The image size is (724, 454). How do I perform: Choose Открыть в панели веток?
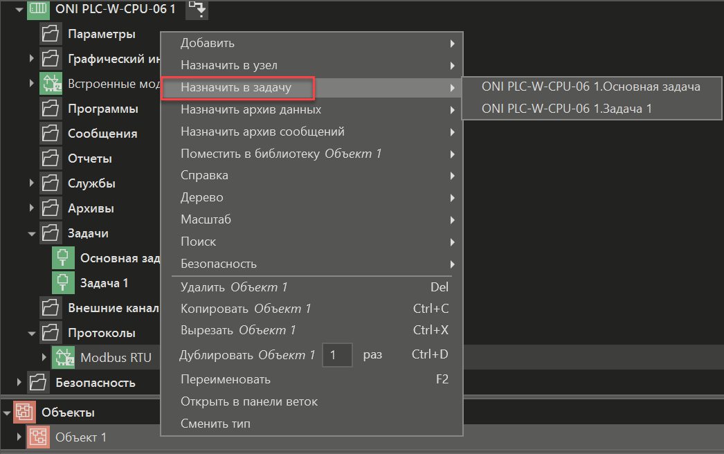point(311,402)
